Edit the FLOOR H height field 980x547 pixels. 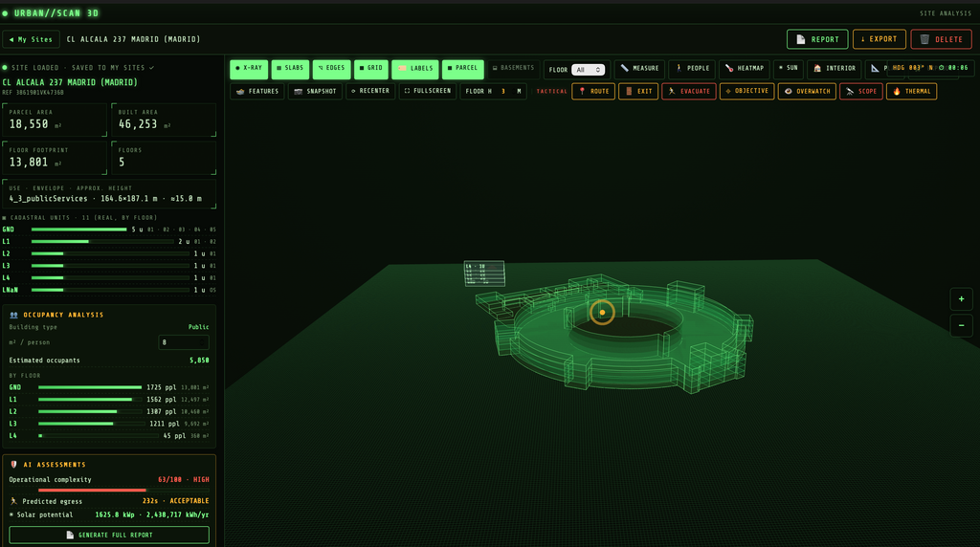click(505, 92)
